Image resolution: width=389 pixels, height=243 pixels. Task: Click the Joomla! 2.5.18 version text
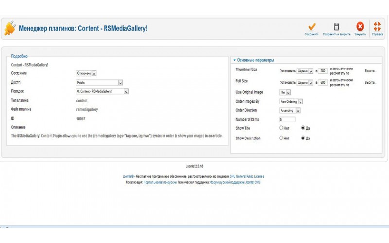point(194,166)
